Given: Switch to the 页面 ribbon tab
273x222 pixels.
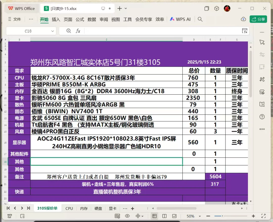Looking at the screenshot, I should (68, 19).
